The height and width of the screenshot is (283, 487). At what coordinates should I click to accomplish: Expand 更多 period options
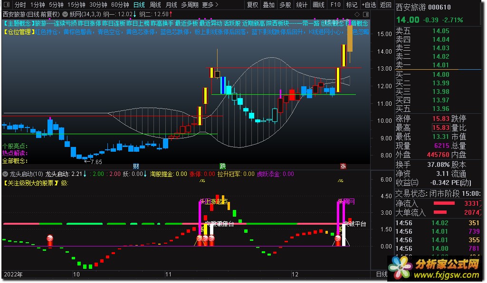click(210, 5)
